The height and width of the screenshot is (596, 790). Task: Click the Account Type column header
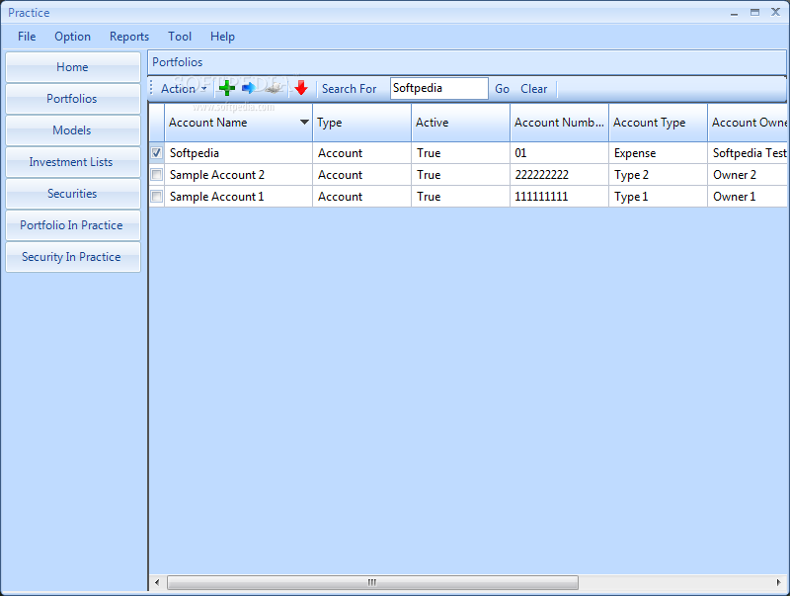pos(658,123)
